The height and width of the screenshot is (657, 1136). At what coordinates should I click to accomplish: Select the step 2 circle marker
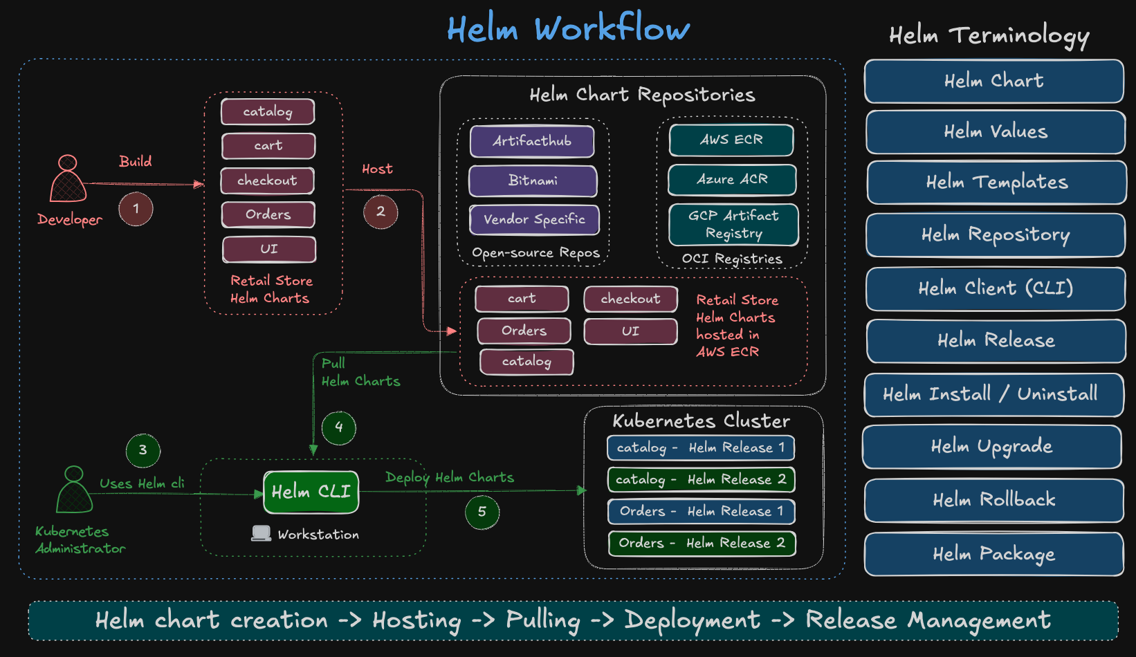click(x=381, y=212)
